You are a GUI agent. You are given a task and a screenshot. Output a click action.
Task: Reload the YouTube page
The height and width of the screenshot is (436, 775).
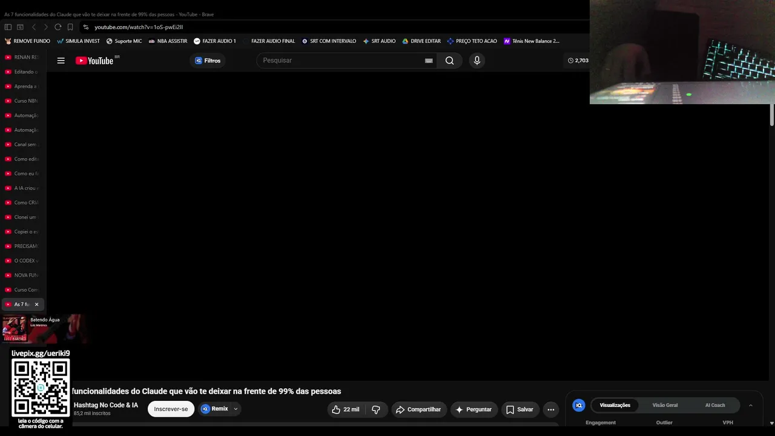coord(58,27)
